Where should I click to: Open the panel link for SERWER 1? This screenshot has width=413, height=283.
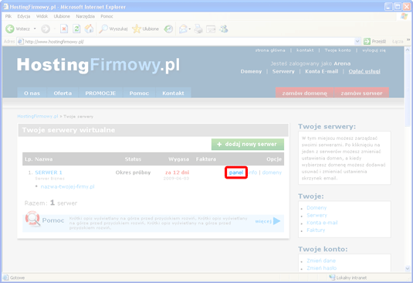[x=236, y=172]
